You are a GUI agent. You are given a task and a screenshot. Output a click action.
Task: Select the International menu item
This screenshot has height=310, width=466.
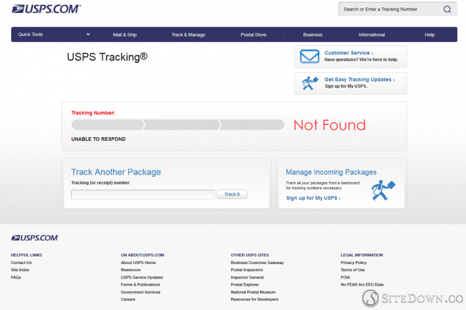372,35
